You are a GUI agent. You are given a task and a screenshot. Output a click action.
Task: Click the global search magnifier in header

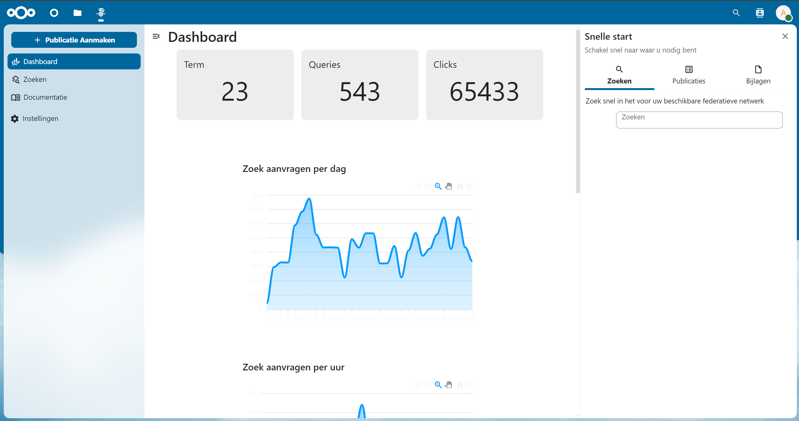[736, 13]
